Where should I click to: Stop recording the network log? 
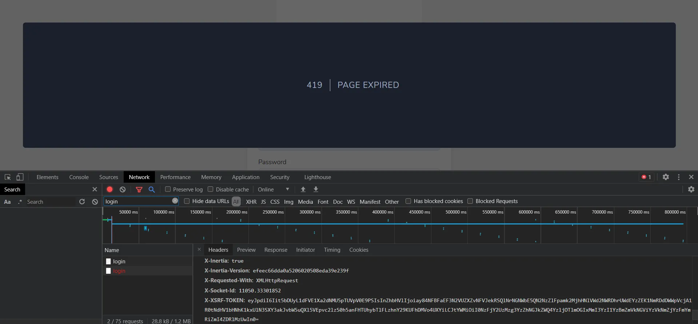click(110, 189)
